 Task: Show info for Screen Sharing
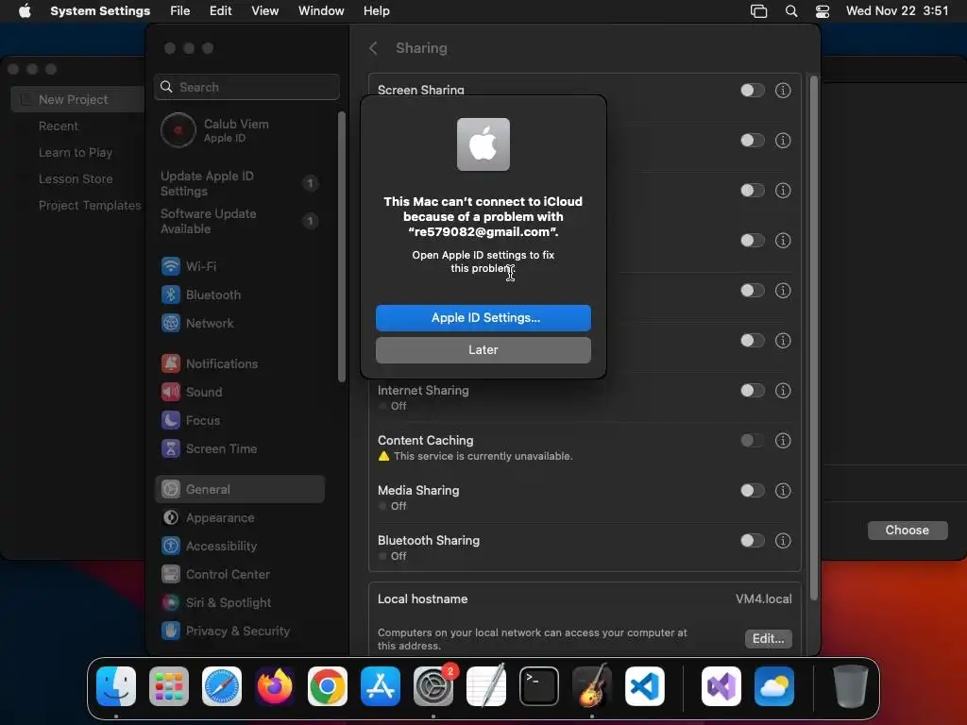pyautogui.click(x=783, y=91)
